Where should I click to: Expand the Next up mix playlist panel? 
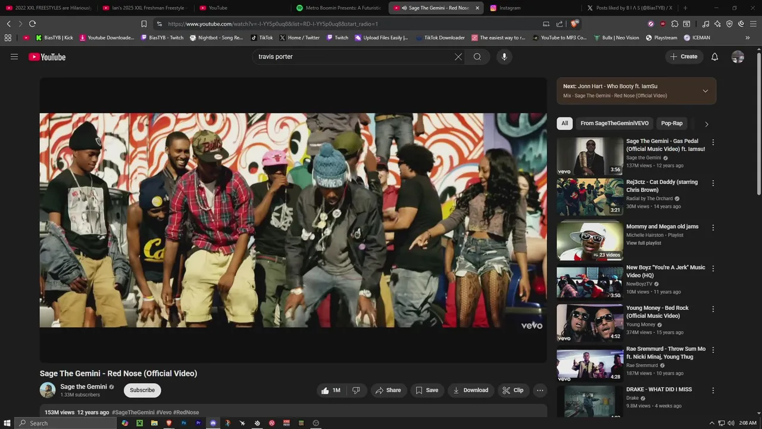click(705, 91)
